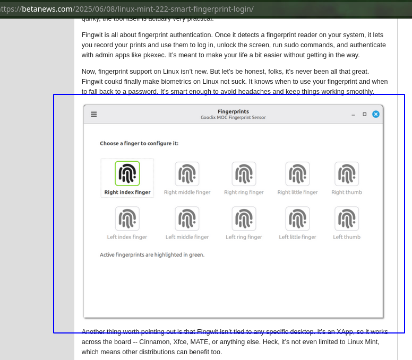This screenshot has height=360, width=412.
Task: Click the 'Fingerprints' window title
Action: tap(233, 111)
